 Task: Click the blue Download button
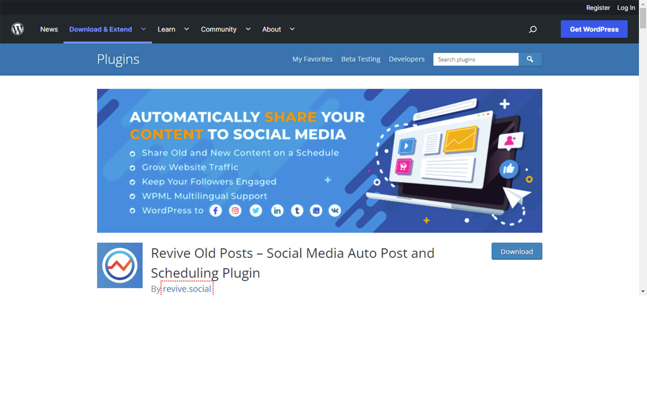click(x=517, y=251)
